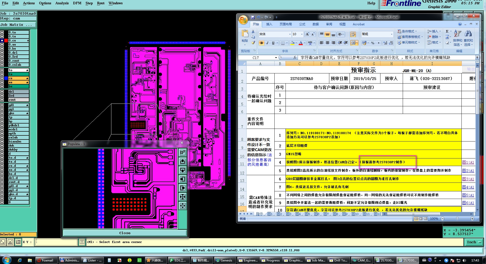Toggle the 0.cs layer checkbox
The width and height of the screenshot is (486, 264).
click(x=2, y=40)
